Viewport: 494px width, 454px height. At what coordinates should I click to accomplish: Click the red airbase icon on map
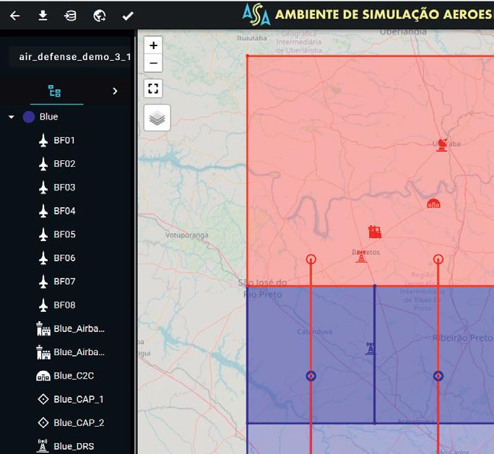tap(375, 232)
